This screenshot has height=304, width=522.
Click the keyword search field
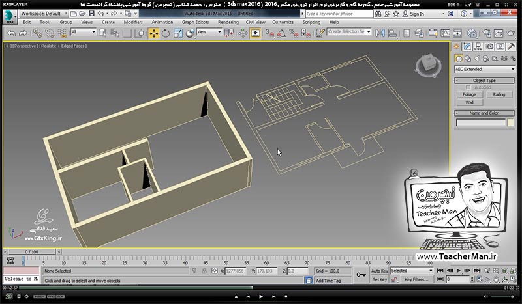coord(339,14)
